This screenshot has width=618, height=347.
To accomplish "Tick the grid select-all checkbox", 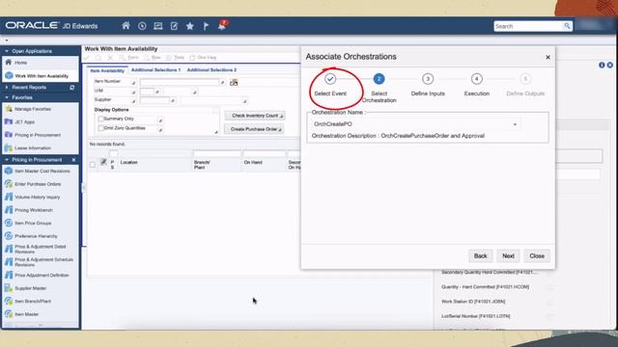I will coord(93,165).
